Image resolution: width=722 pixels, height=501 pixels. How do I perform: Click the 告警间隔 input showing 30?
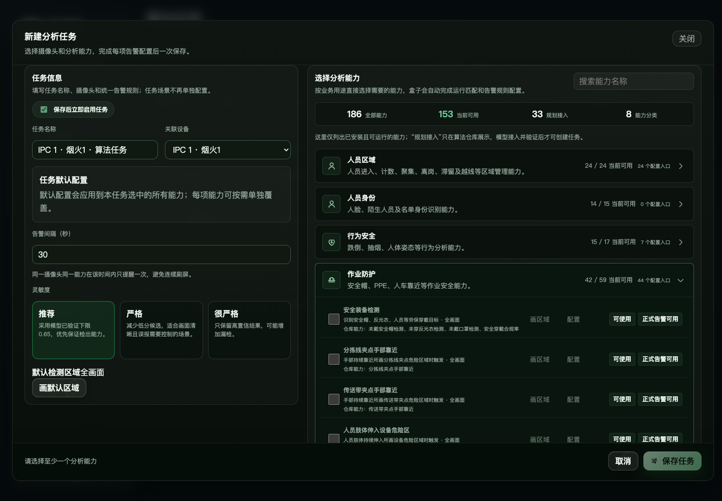point(161,255)
